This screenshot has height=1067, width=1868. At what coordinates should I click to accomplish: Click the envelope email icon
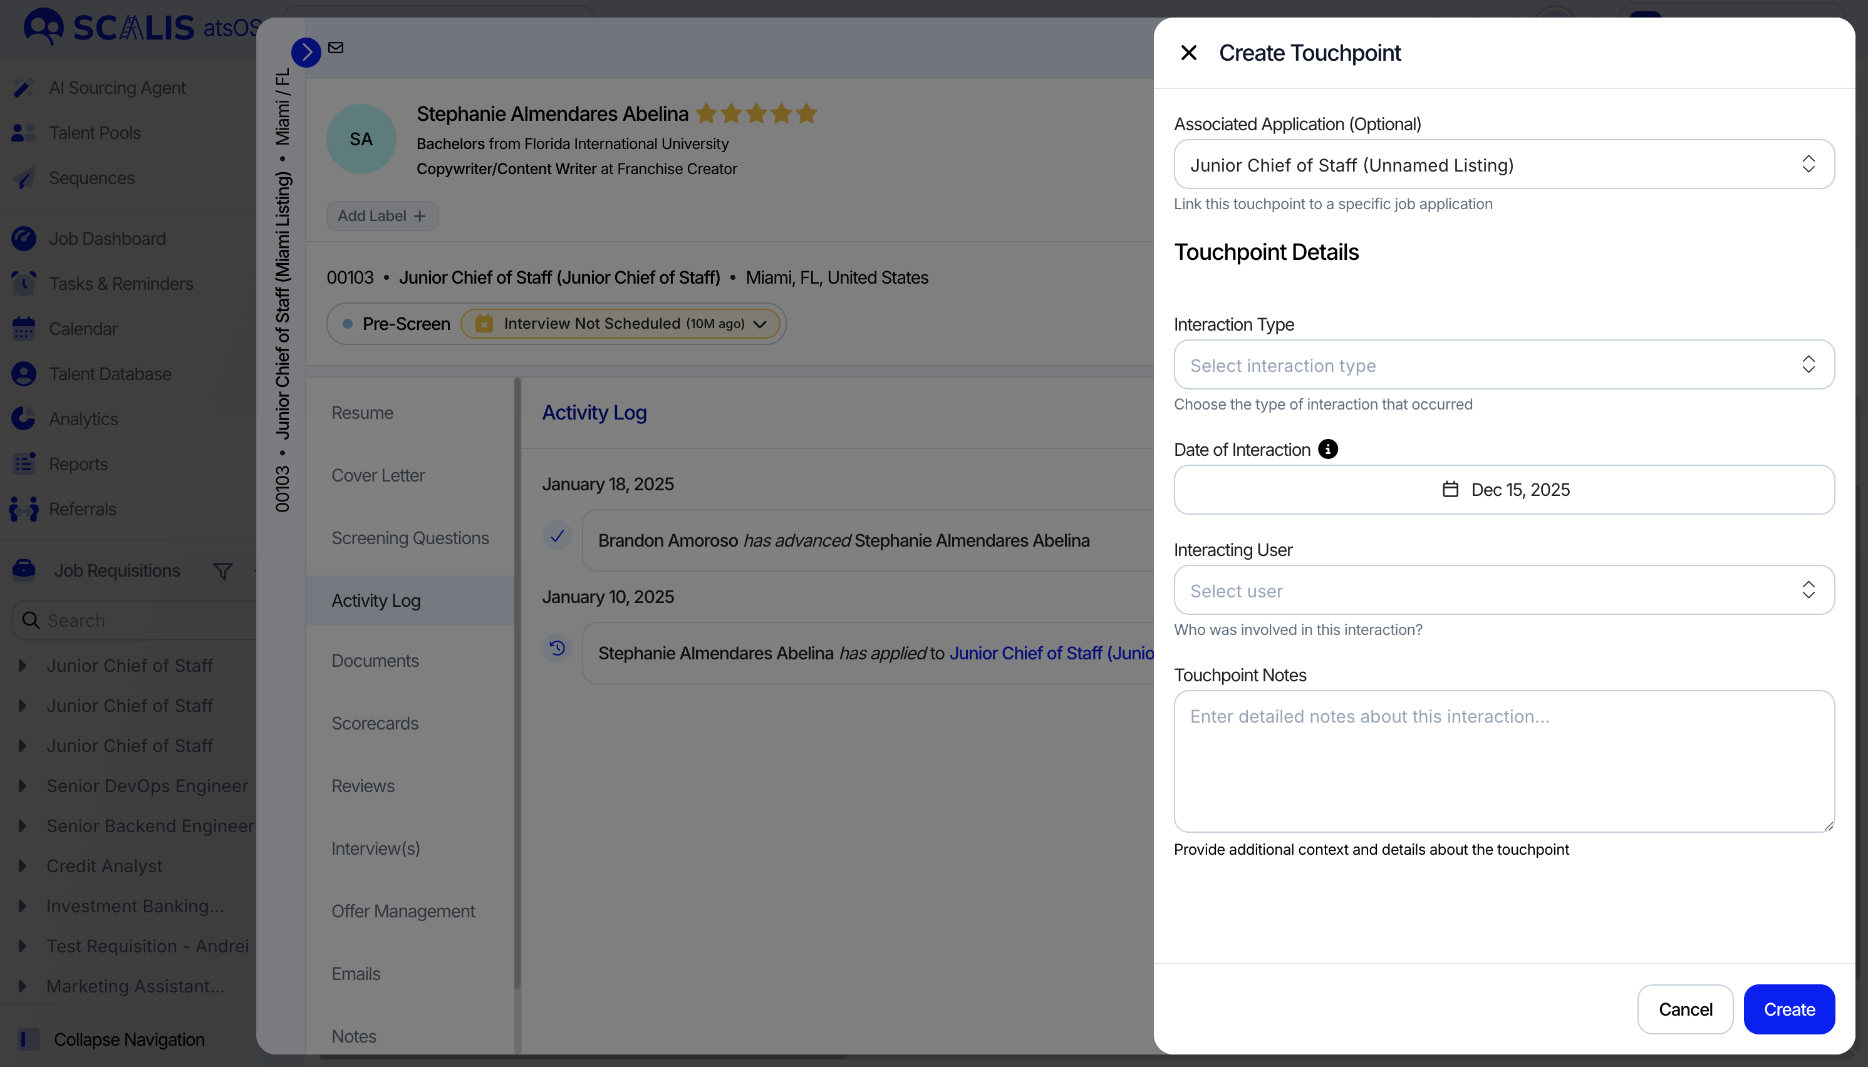(x=336, y=48)
